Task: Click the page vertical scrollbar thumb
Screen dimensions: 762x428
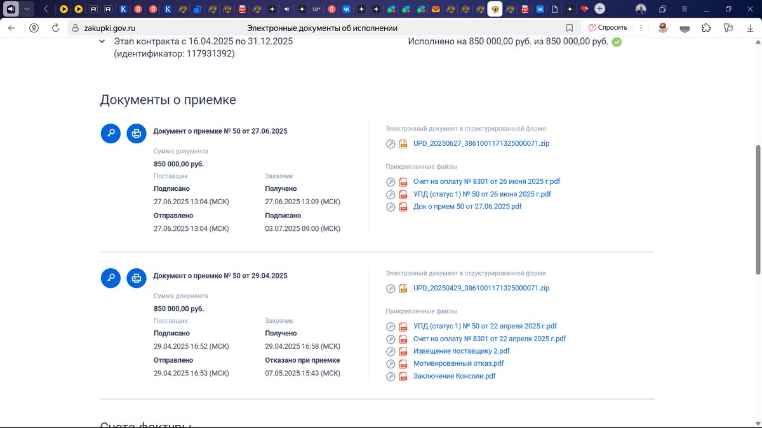Action: [758, 209]
